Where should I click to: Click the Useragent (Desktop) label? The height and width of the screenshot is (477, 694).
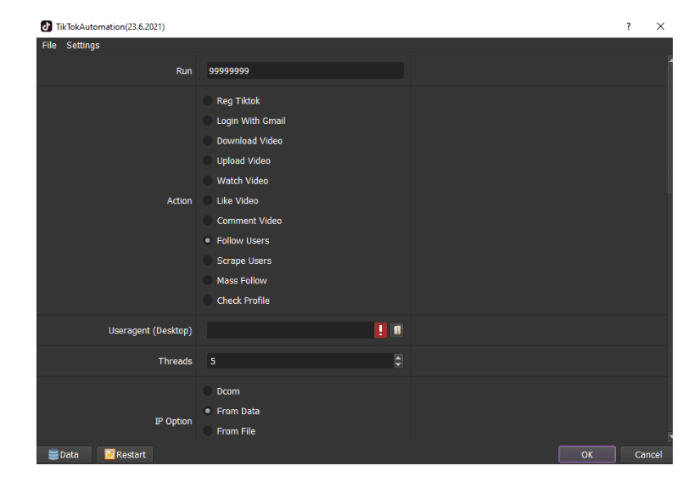[150, 330]
